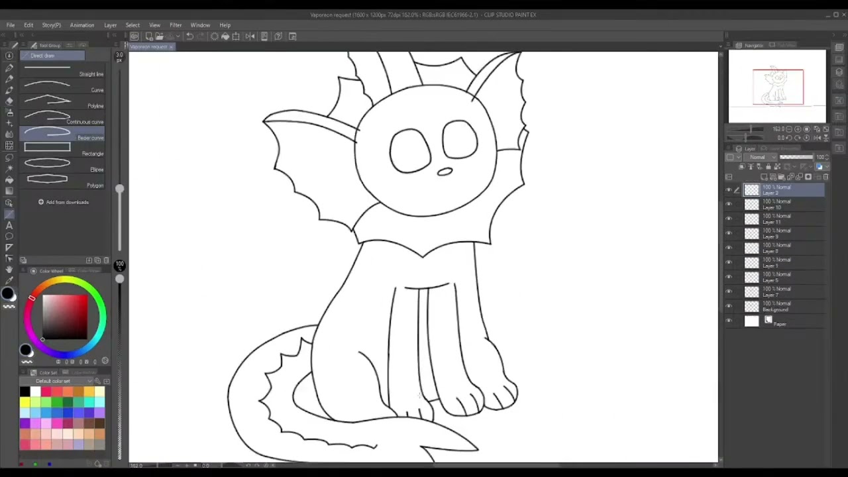
Task: Click Add from downloads
Action: 64,202
